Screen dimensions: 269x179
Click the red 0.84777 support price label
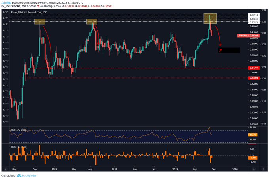(x=254, y=68)
